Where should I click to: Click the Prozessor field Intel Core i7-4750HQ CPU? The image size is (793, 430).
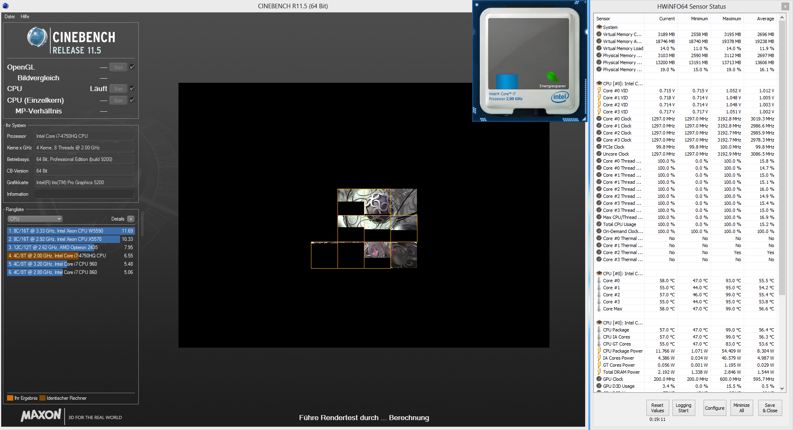[84, 136]
